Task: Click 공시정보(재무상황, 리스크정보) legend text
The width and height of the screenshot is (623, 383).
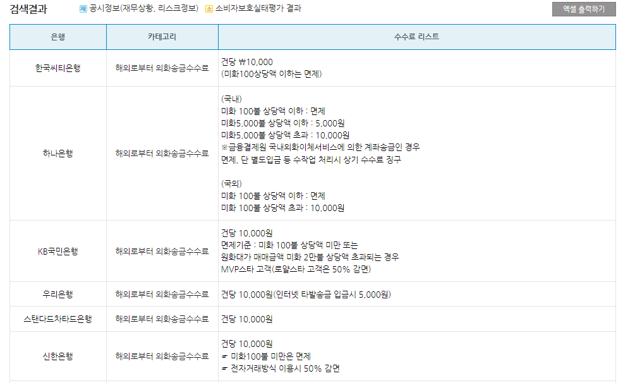Action: pos(144,8)
